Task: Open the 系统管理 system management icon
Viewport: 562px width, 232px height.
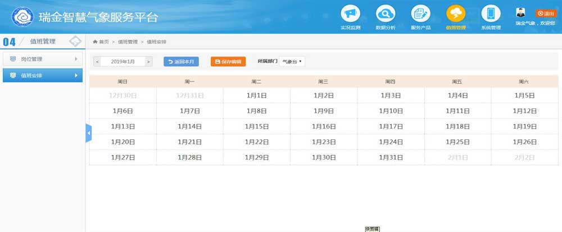Action: (491, 13)
